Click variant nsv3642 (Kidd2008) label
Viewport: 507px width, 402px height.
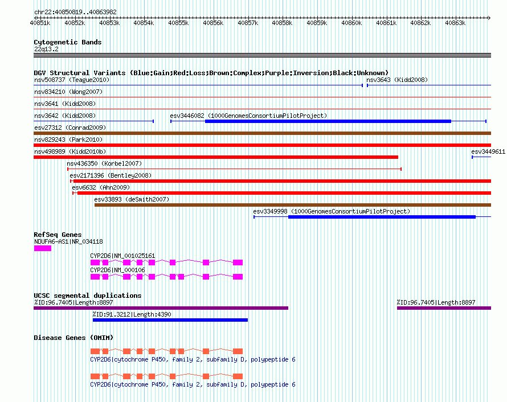coord(65,116)
